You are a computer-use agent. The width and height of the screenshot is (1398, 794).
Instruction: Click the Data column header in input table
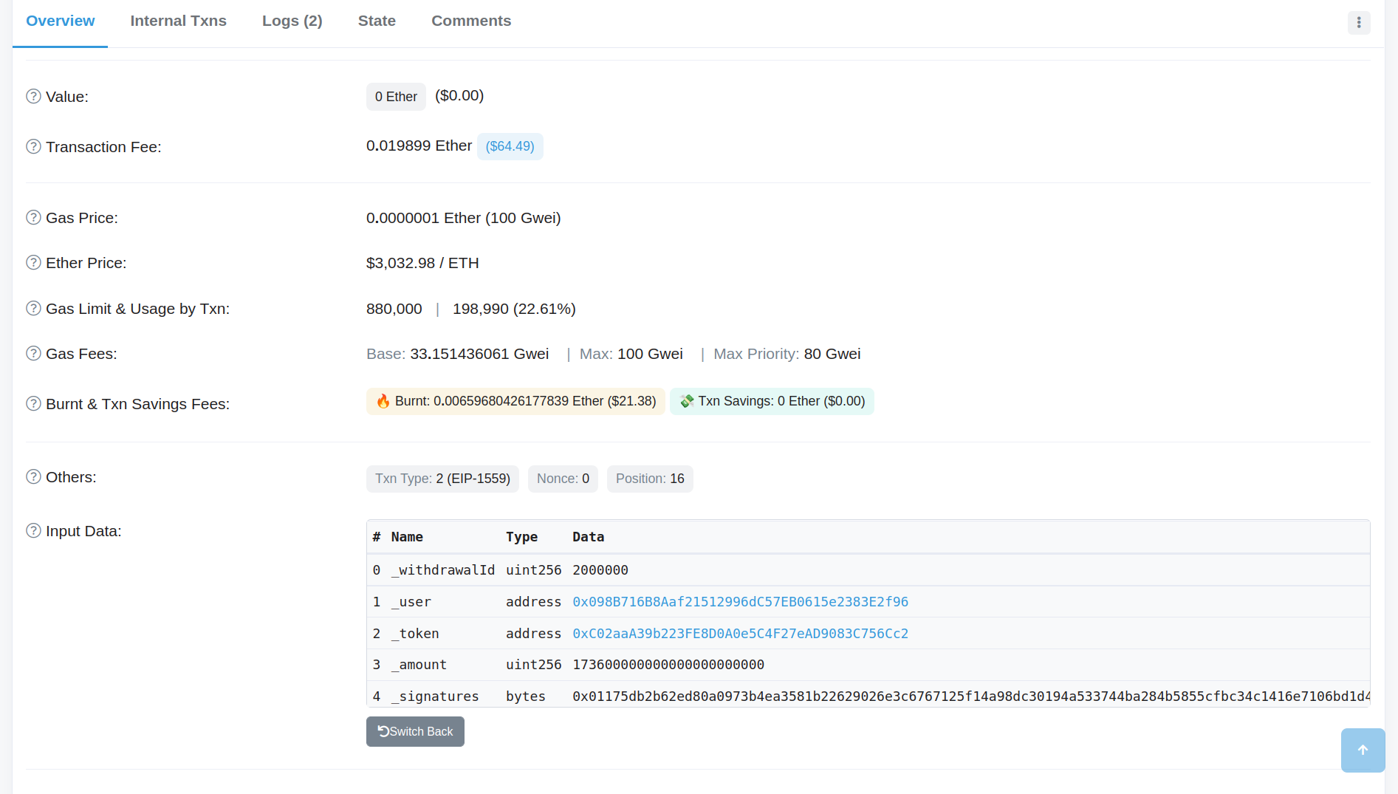point(588,537)
